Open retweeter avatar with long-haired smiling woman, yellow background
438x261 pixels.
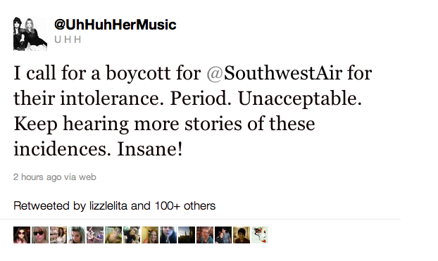[x=150, y=235]
